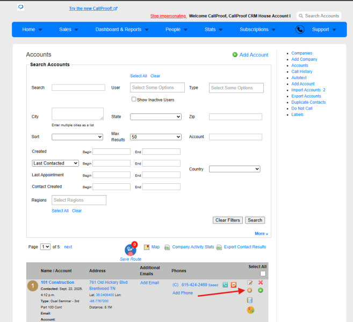Click the phone dialer icon in navigation bar
This screenshot has width=353, height=322.
300,30
